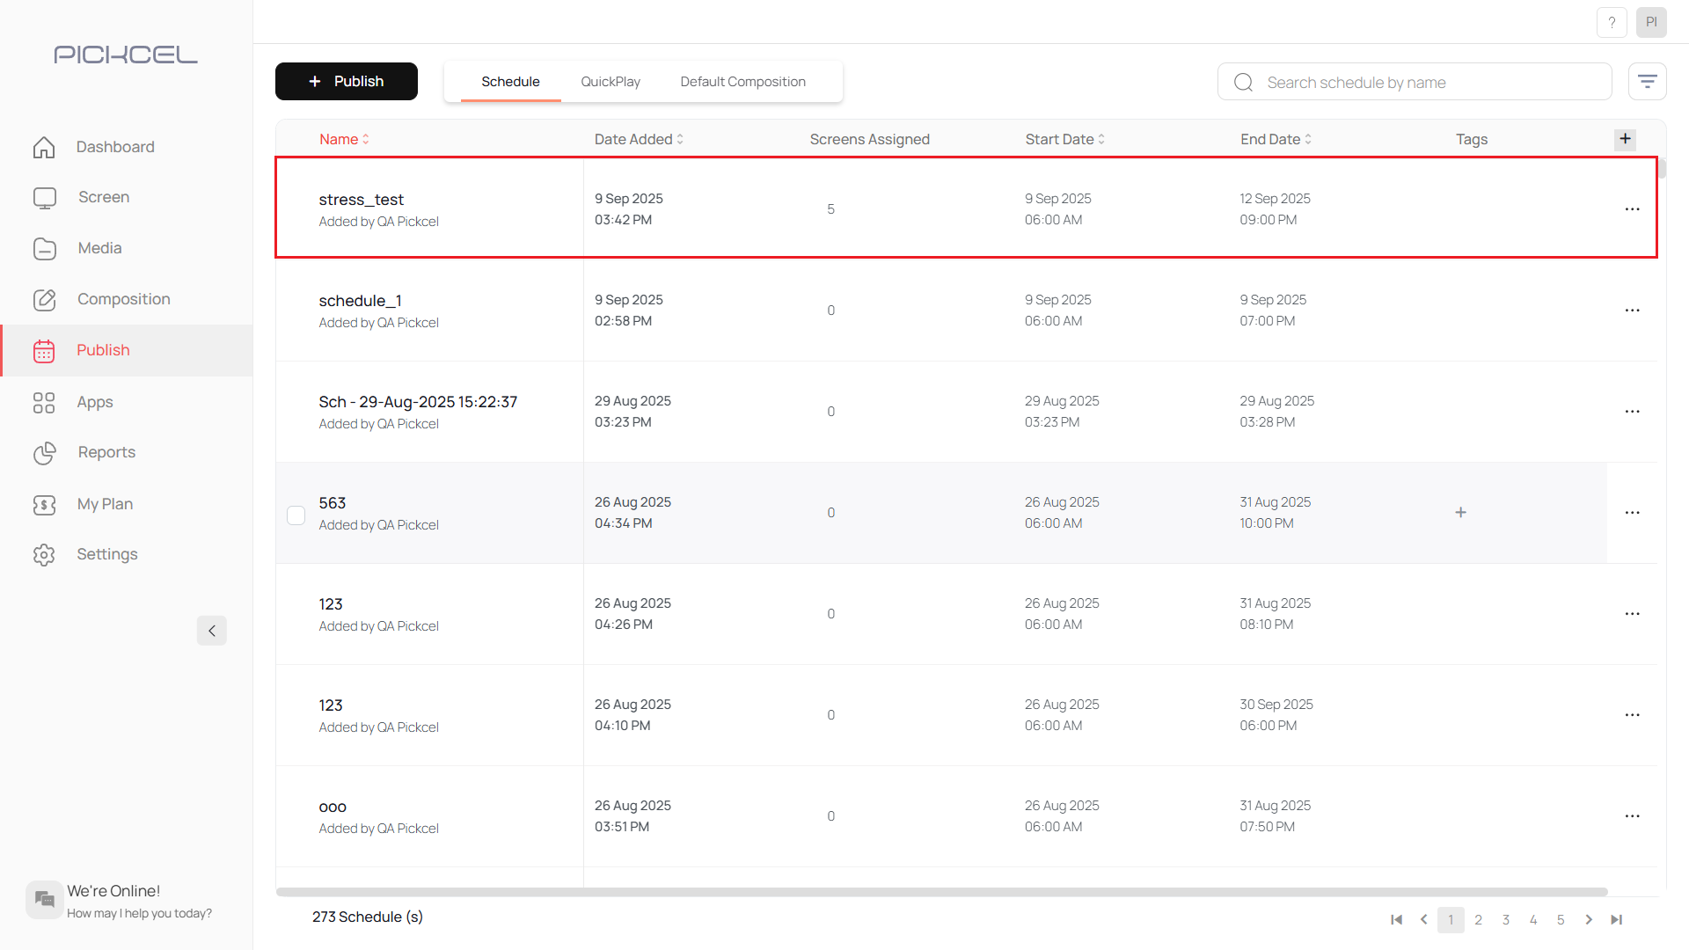This screenshot has width=1689, height=950.
Task: Open My Plan dollar icon
Action: (x=44, y=505)
